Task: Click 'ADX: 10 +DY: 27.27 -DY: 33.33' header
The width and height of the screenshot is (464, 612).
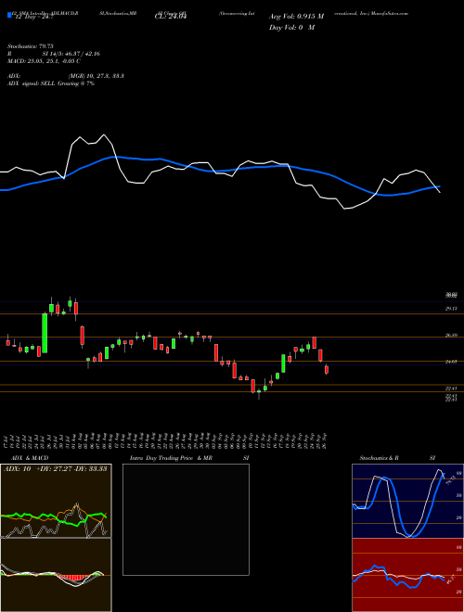Action: tap(56, 469)
